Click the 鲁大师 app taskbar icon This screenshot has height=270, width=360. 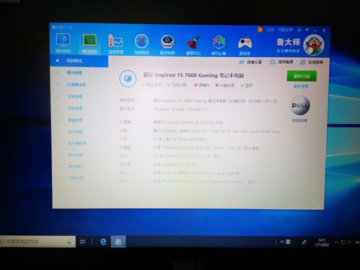point(118,241)
